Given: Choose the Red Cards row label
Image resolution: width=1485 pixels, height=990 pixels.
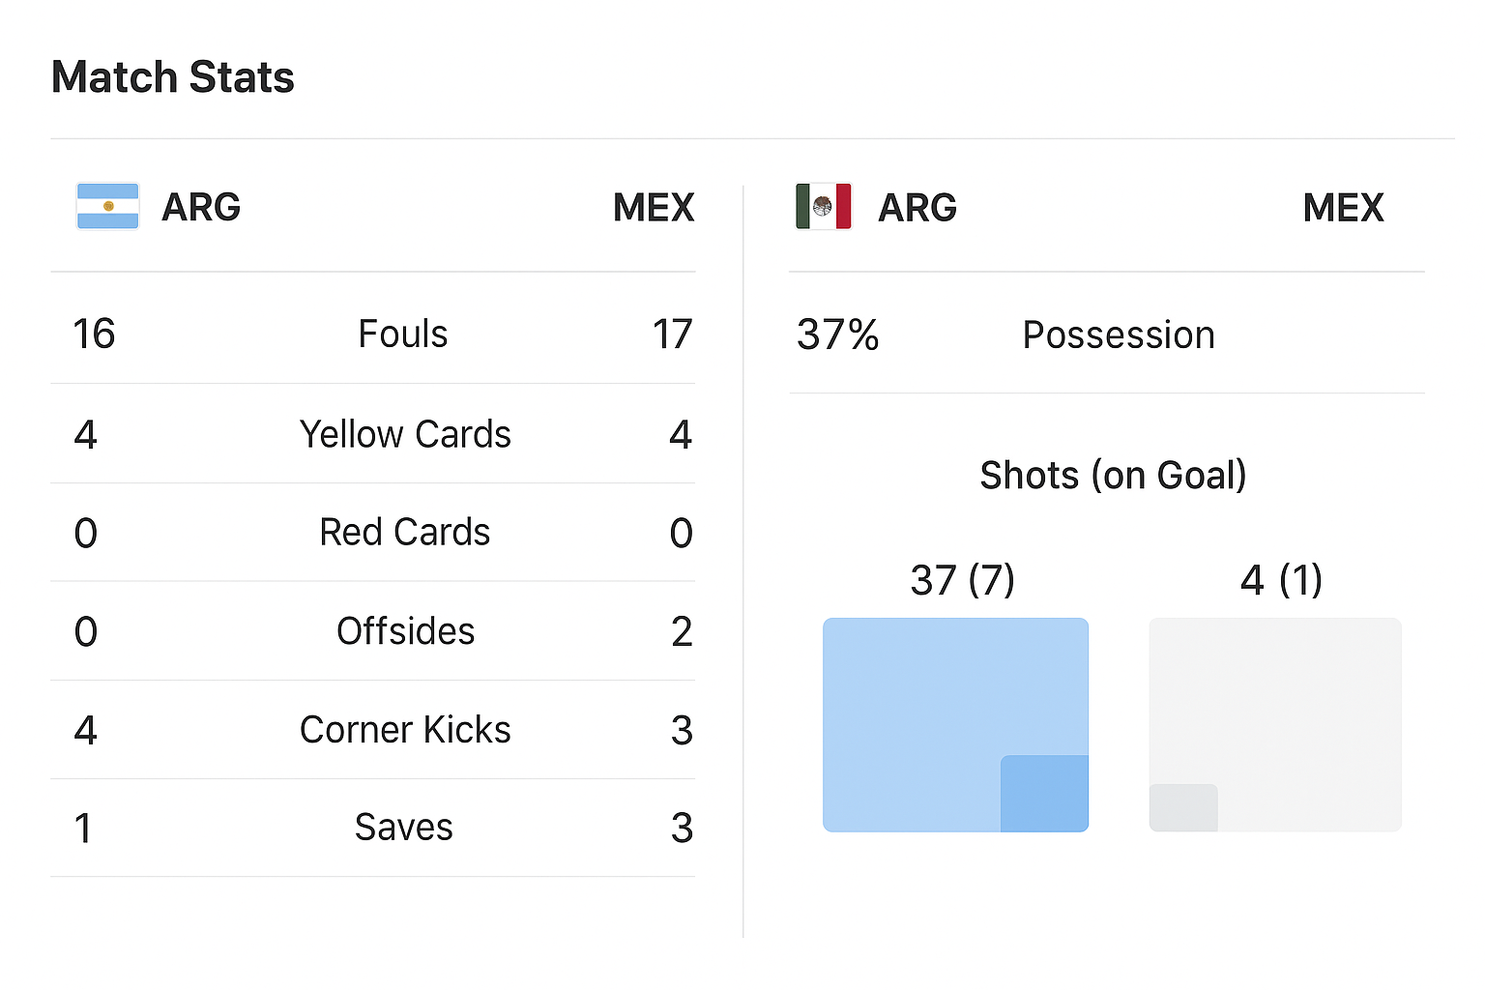Looking at the screenshot, I should pyautogui.click(x=405, y=533).
